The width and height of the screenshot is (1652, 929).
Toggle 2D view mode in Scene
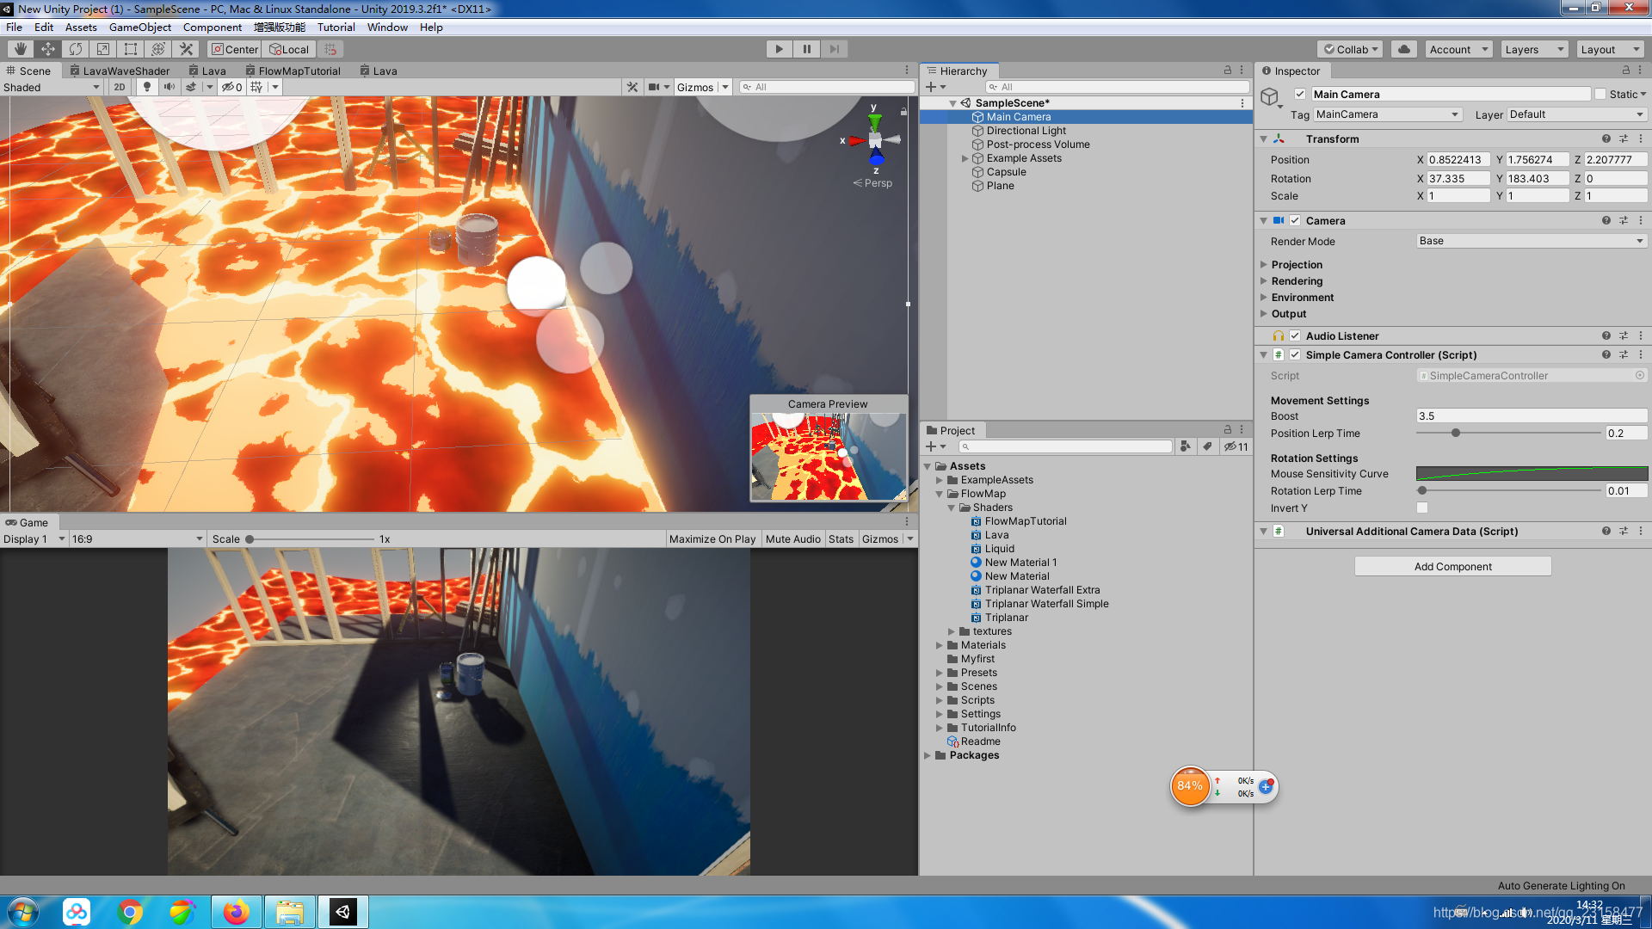click(x=119, y=87)
